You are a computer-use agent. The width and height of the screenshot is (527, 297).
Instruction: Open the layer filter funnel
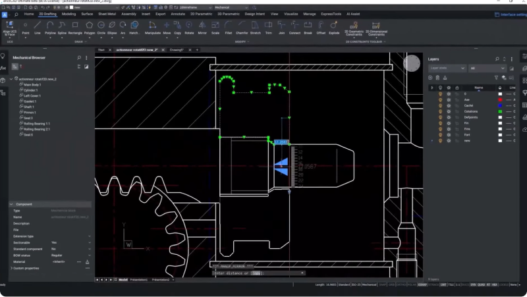496,78
